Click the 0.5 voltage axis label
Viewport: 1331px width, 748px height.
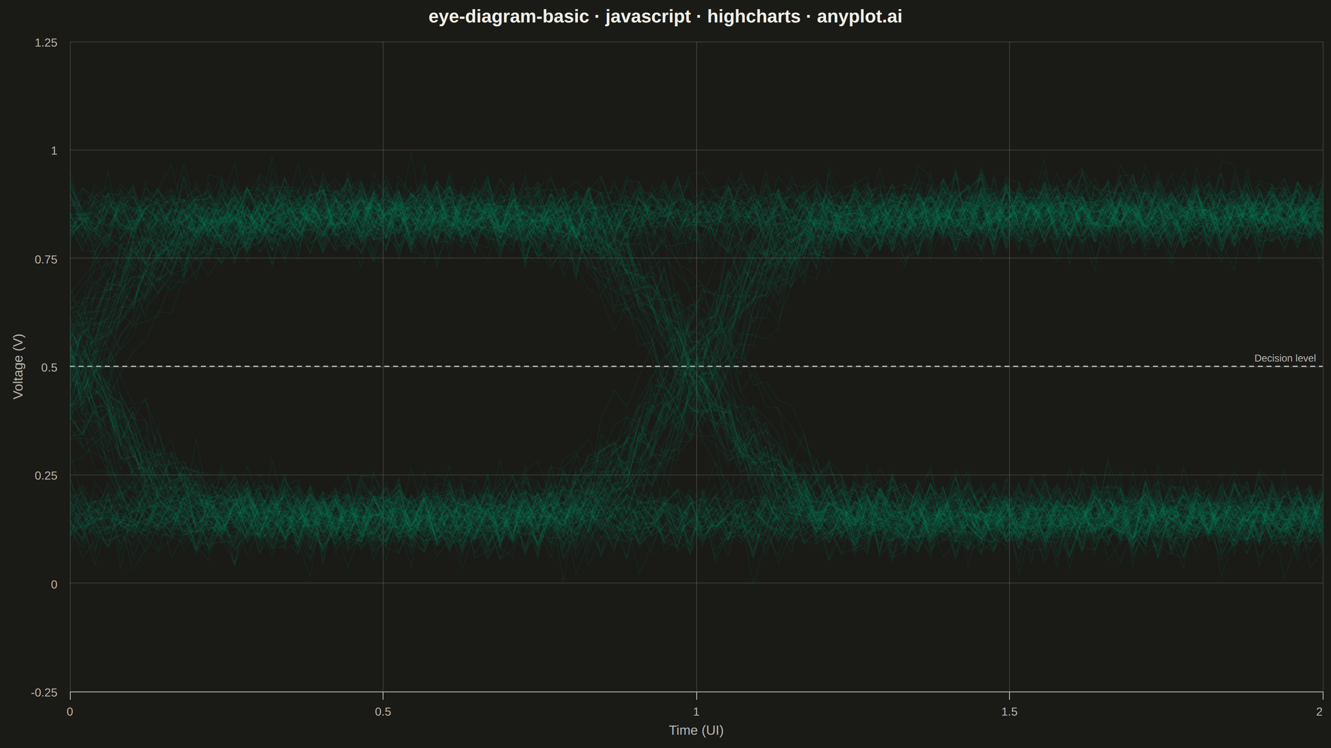click(49, 367)
